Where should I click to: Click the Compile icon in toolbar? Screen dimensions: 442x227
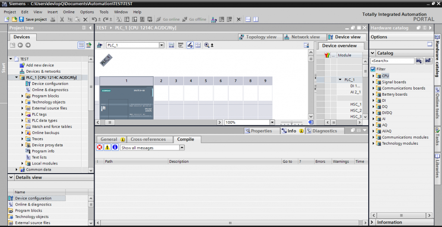[119, 19]
